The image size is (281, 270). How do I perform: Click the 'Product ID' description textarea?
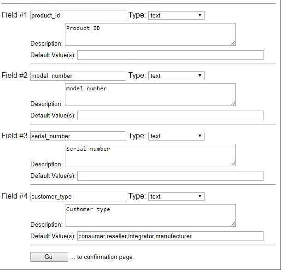(150, 34)
